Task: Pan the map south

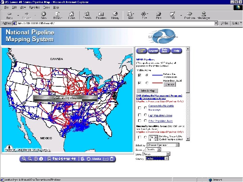Action: click(x=61, y=159)
